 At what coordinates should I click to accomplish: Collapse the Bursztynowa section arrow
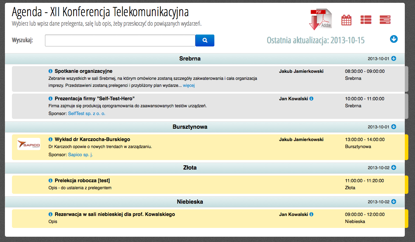(x=394, y=127)
